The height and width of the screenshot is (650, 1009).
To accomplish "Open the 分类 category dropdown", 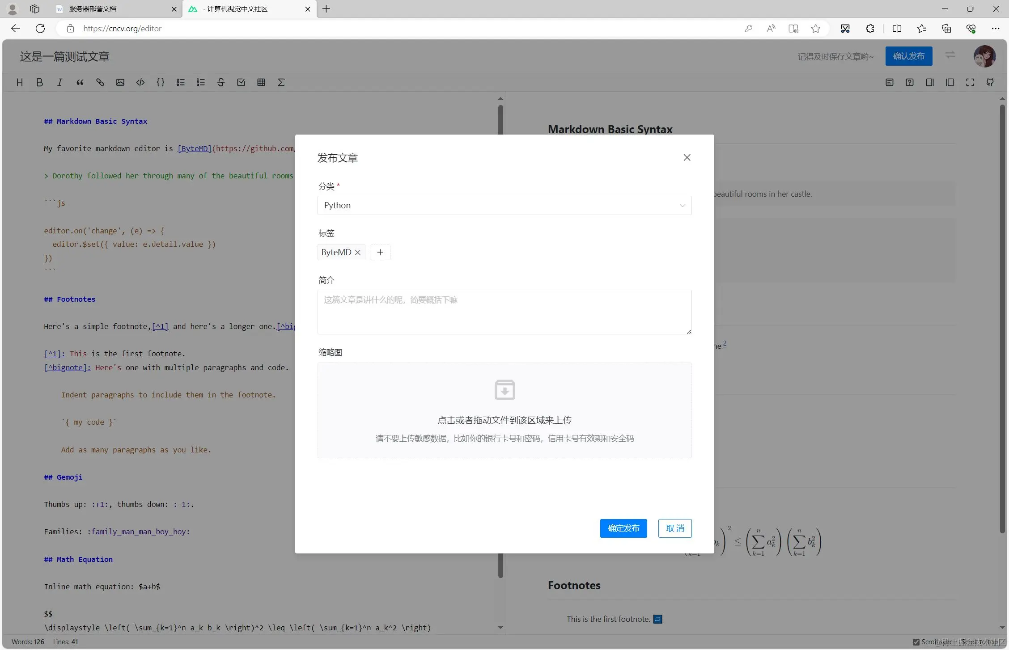I will pyautogui.click(x=504, y=205).
